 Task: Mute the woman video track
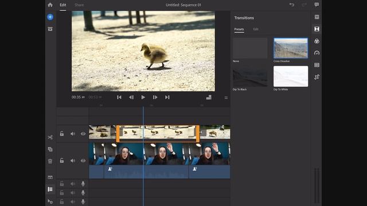click(73, 161)
